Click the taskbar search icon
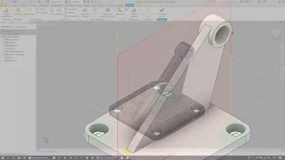This screenshot has width=285, height=160. click(x=8, y=158)
